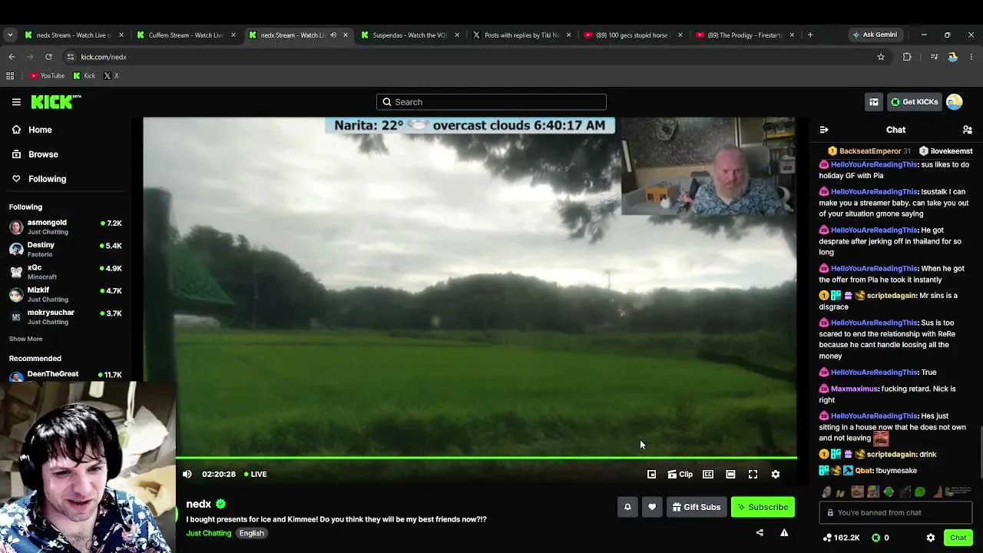Open the browser apps grid
This screenshot has width=983, height=553.
[x=10, y=75]
